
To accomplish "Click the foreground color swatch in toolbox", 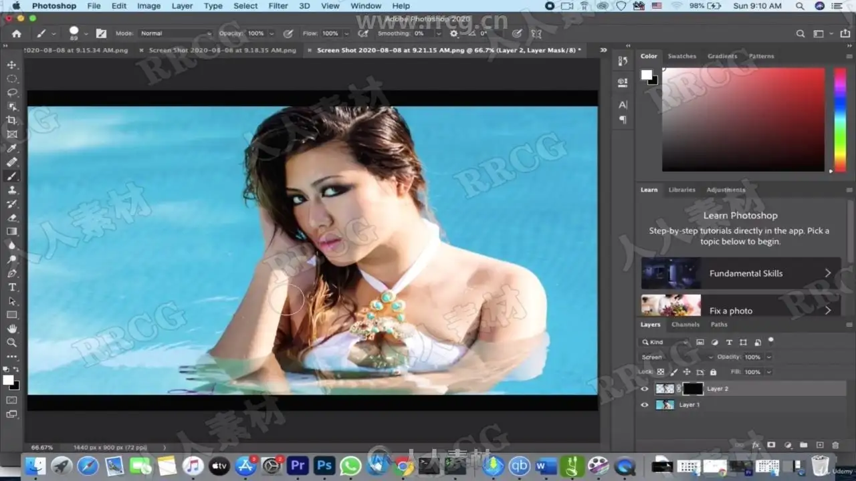I will 7,380.
